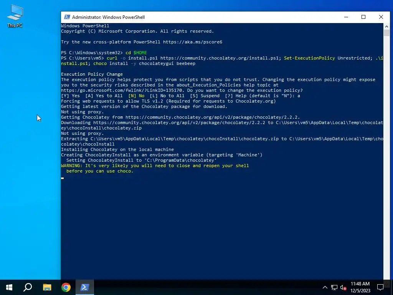
Task: Open taskbar search magnifier
Action: click(28, 287)
